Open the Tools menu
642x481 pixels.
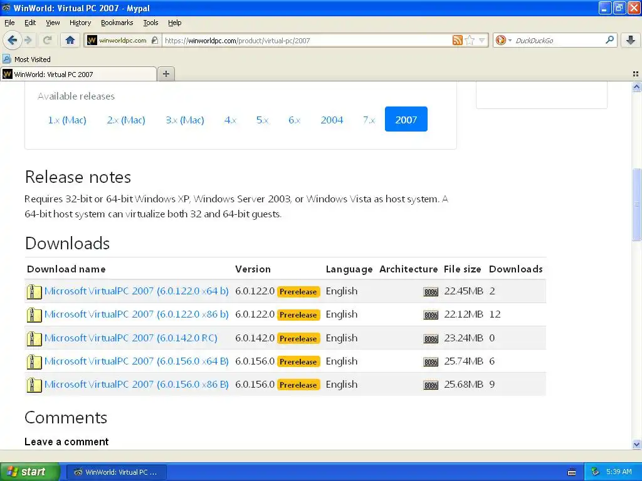tap(150, 23)
